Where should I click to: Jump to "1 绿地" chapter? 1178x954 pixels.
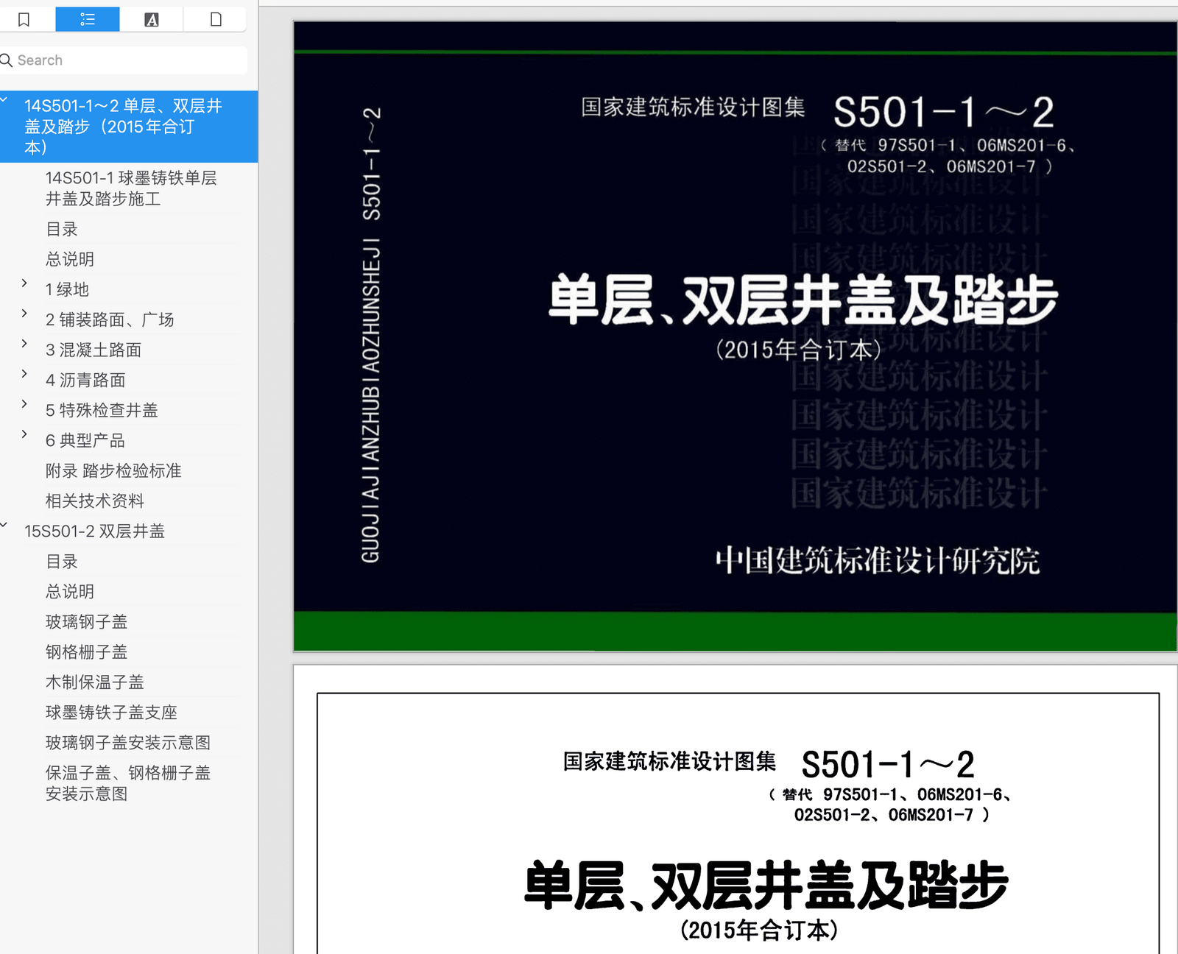click(67, 290)
